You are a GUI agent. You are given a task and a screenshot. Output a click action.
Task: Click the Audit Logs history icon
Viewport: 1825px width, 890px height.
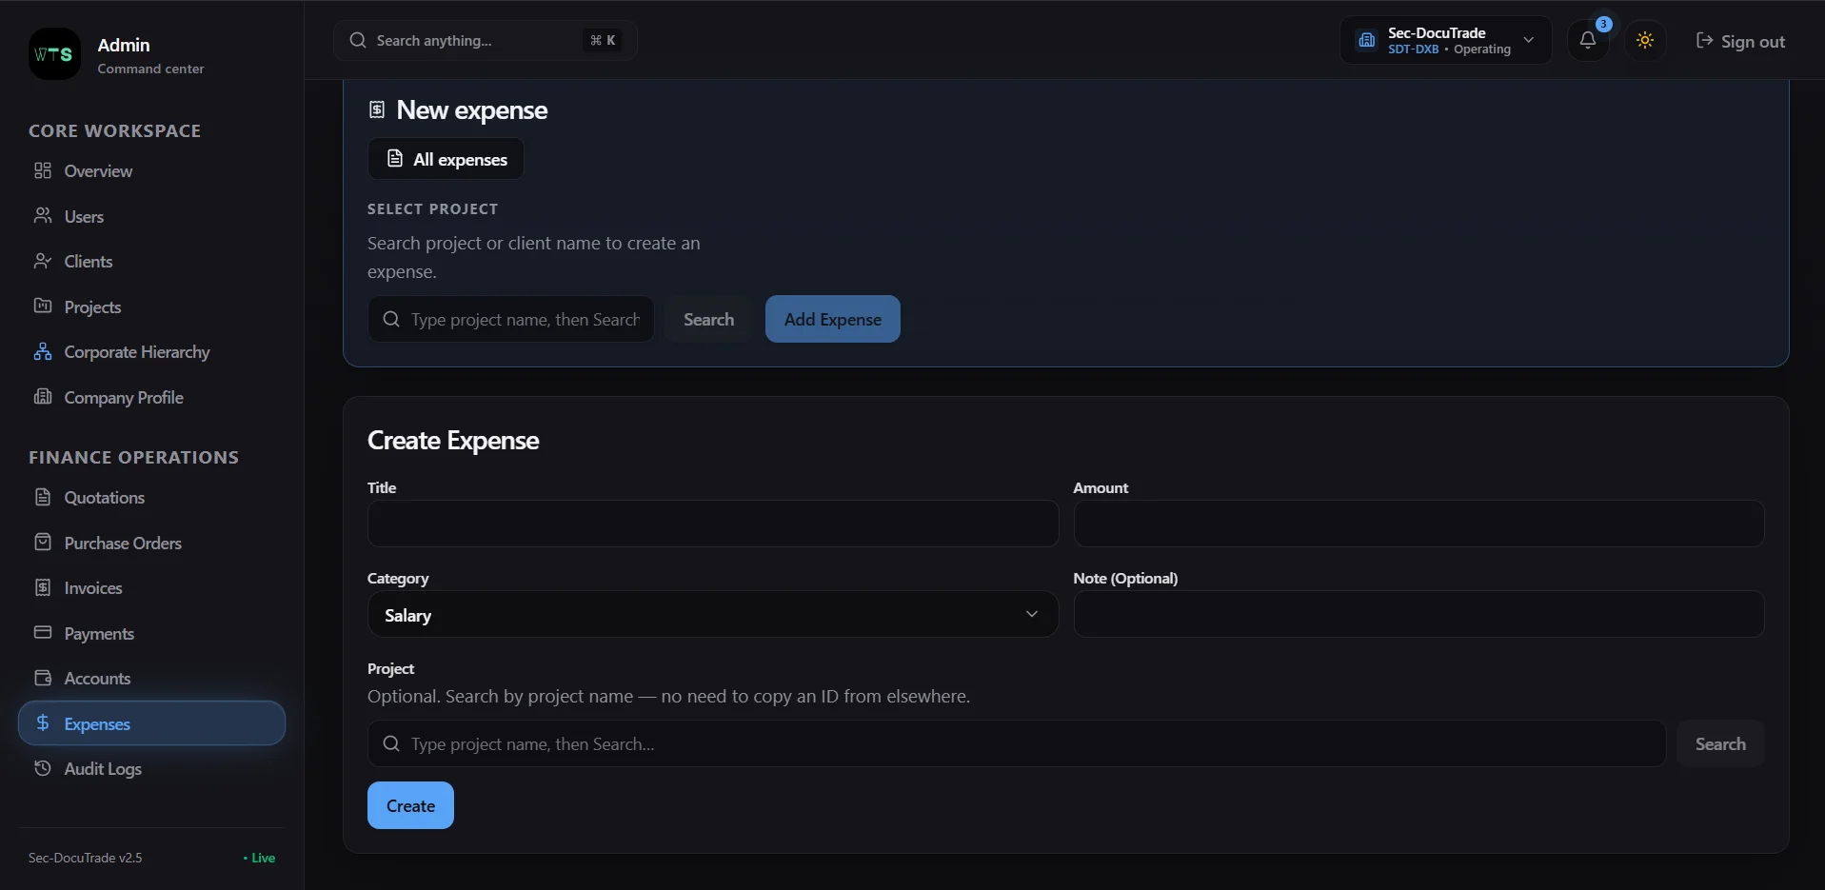(x=43, y=768)
